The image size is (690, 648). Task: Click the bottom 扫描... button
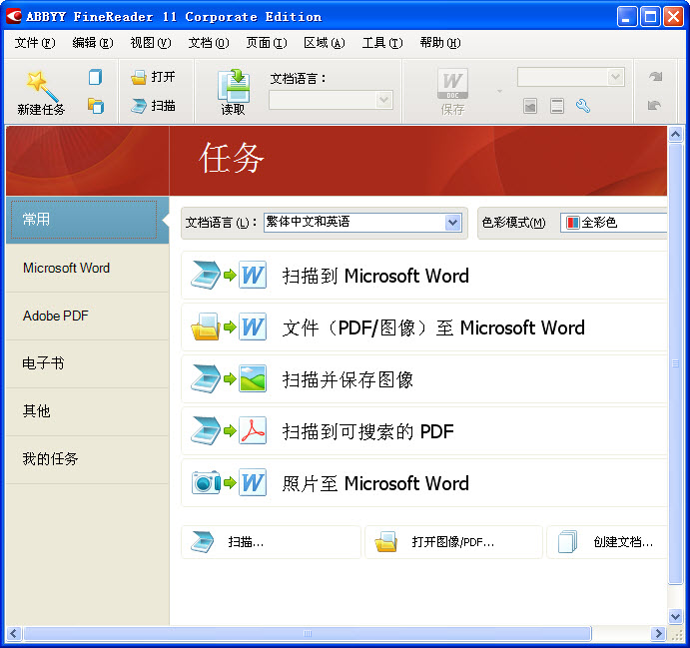coord(271,542)
